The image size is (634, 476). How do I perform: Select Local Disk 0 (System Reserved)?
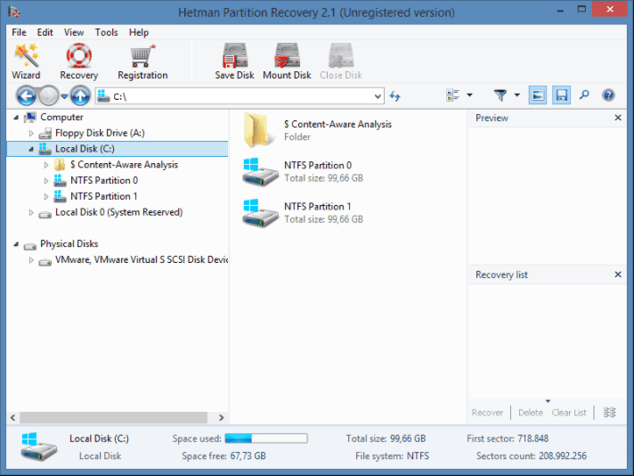pyautogui.click(x=119, y=212)
